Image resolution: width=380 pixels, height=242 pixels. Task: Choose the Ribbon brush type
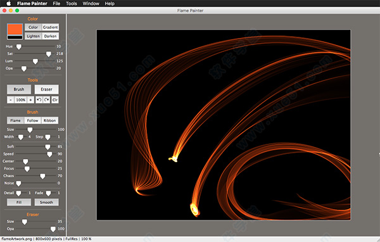coord(49,120)
